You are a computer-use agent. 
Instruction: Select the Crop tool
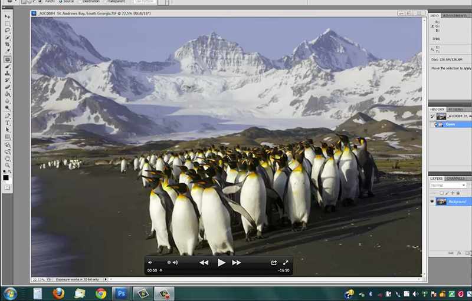[8, 44]
